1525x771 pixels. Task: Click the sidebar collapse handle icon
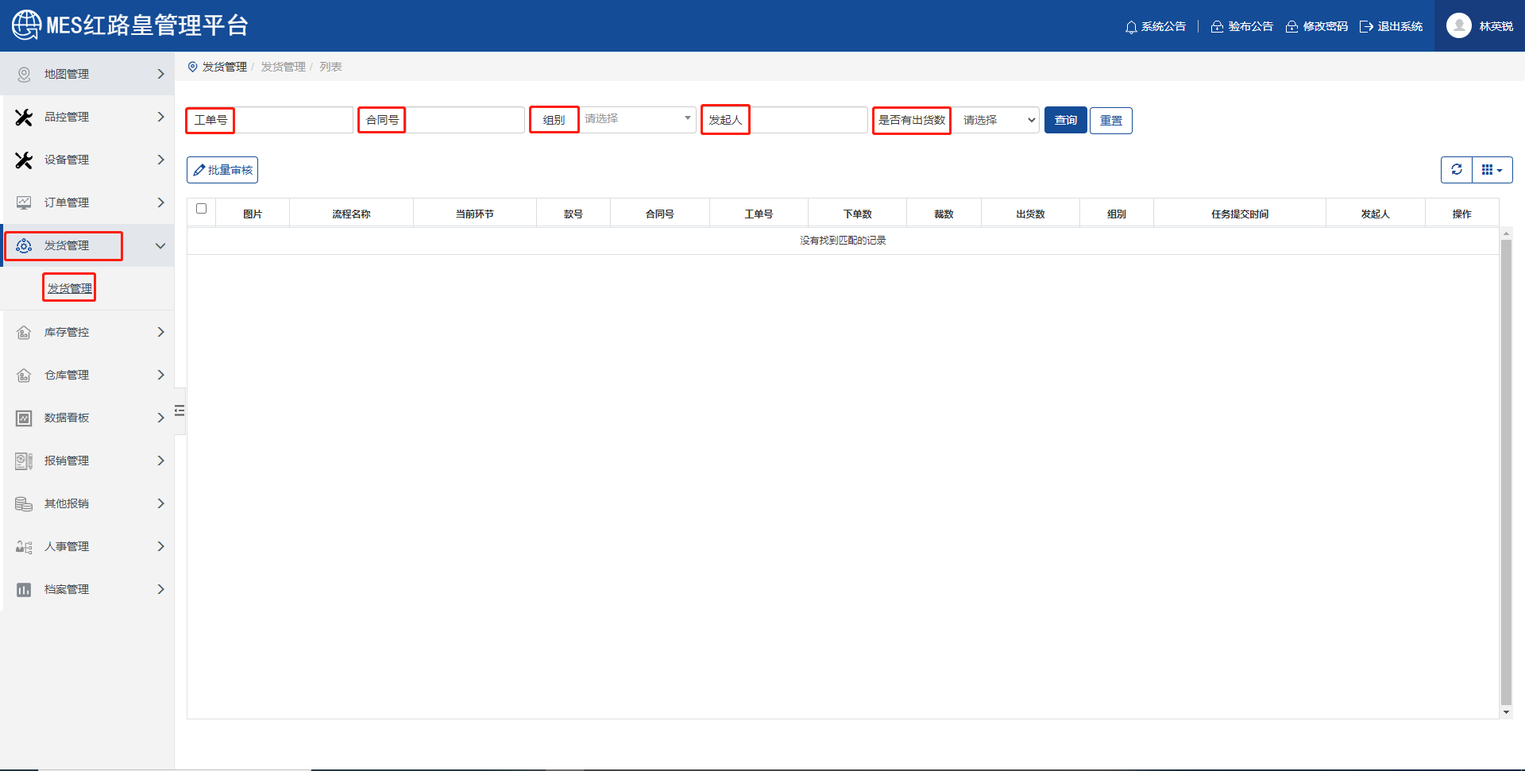(180, 411)
